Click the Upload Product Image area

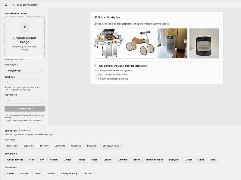pyautogui.click(x=24, y=37)
